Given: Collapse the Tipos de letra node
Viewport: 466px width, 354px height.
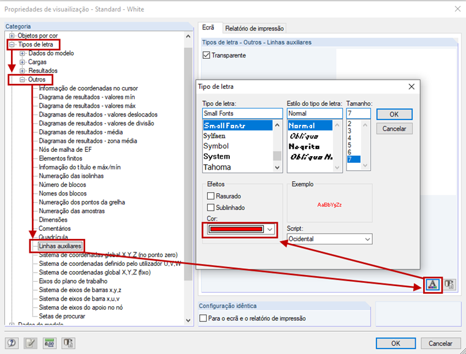Looking at the screenshot, I should pos(12,45).
